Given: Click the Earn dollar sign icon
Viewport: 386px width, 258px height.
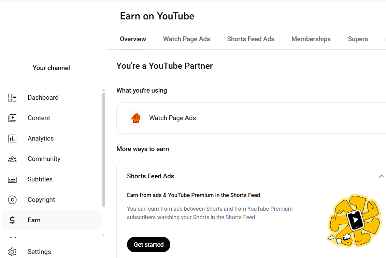Looking at the screenshot, I should 12,220.
